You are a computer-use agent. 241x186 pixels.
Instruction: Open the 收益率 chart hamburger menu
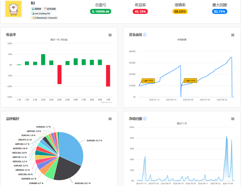tap(110, 35)
